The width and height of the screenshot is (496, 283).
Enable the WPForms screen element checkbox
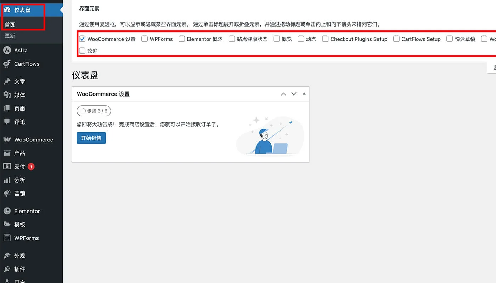pos(144,39)
